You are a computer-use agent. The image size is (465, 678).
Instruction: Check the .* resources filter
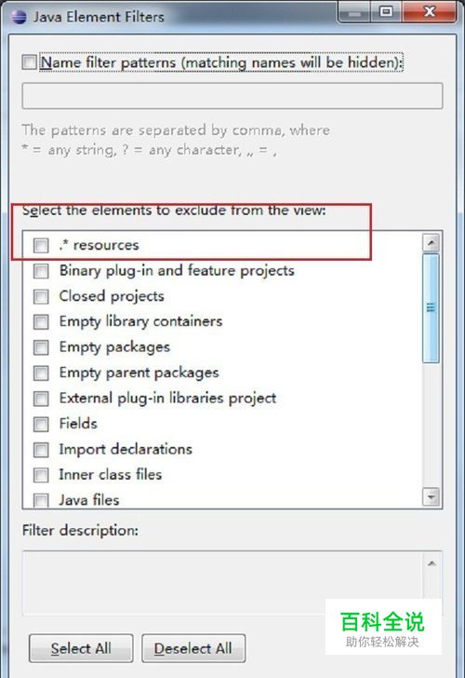[x=41, y=245]
